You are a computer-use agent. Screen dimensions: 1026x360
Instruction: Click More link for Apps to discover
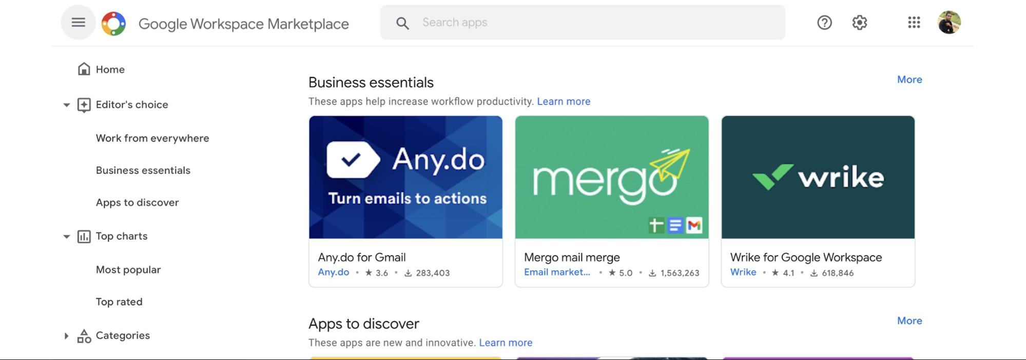909,321
